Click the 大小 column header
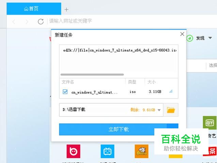 (x=152, y=82)
